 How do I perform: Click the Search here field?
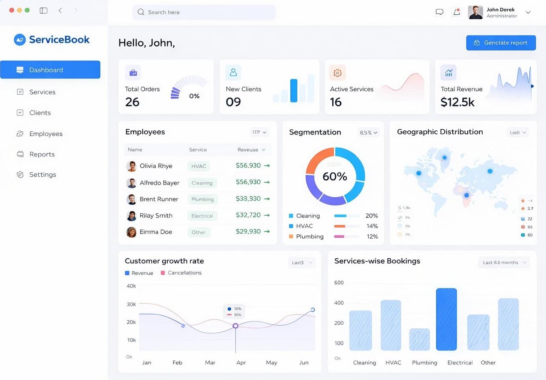(x=204, y=12)
